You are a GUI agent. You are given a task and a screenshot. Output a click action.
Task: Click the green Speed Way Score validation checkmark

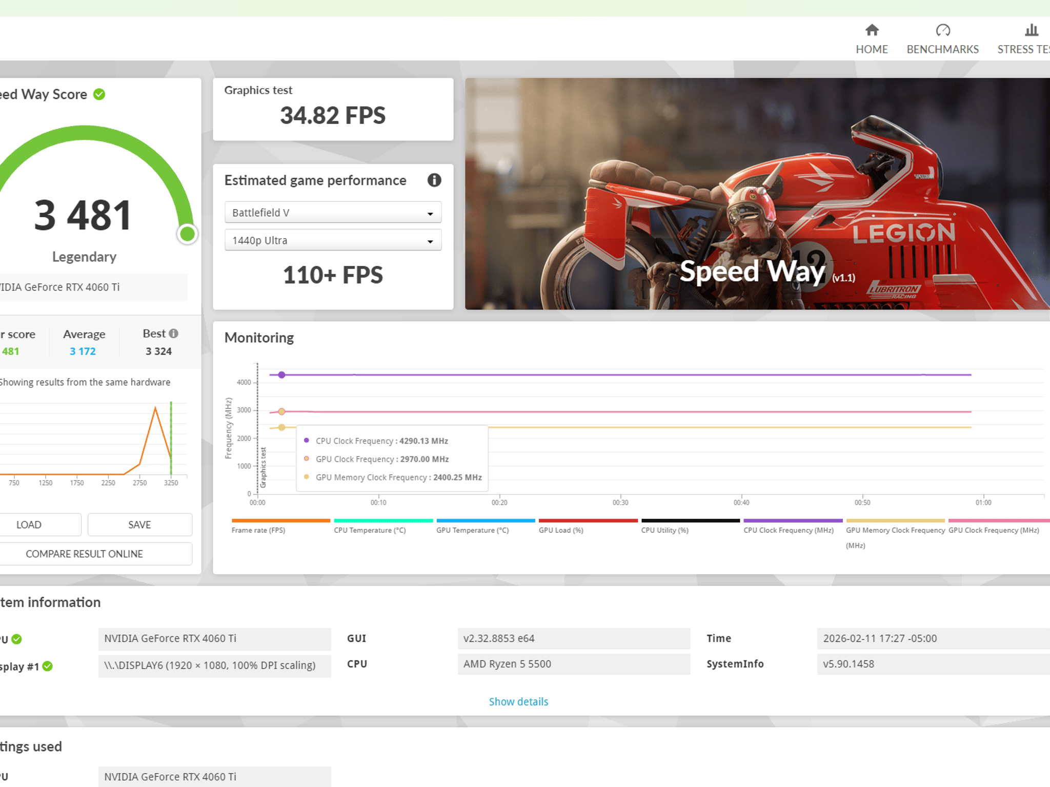99,94
